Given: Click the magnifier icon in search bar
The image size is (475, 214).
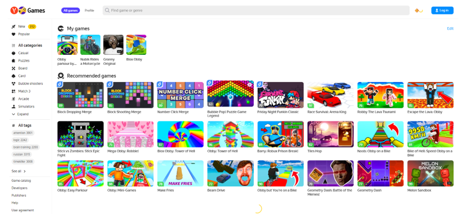Looking at the screenshot, I should [x=107, y=11].
